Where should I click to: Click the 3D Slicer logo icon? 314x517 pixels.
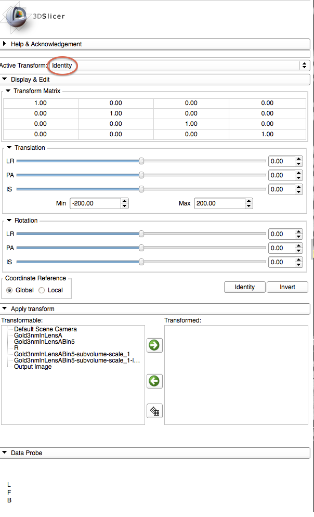tap(18, 16)
